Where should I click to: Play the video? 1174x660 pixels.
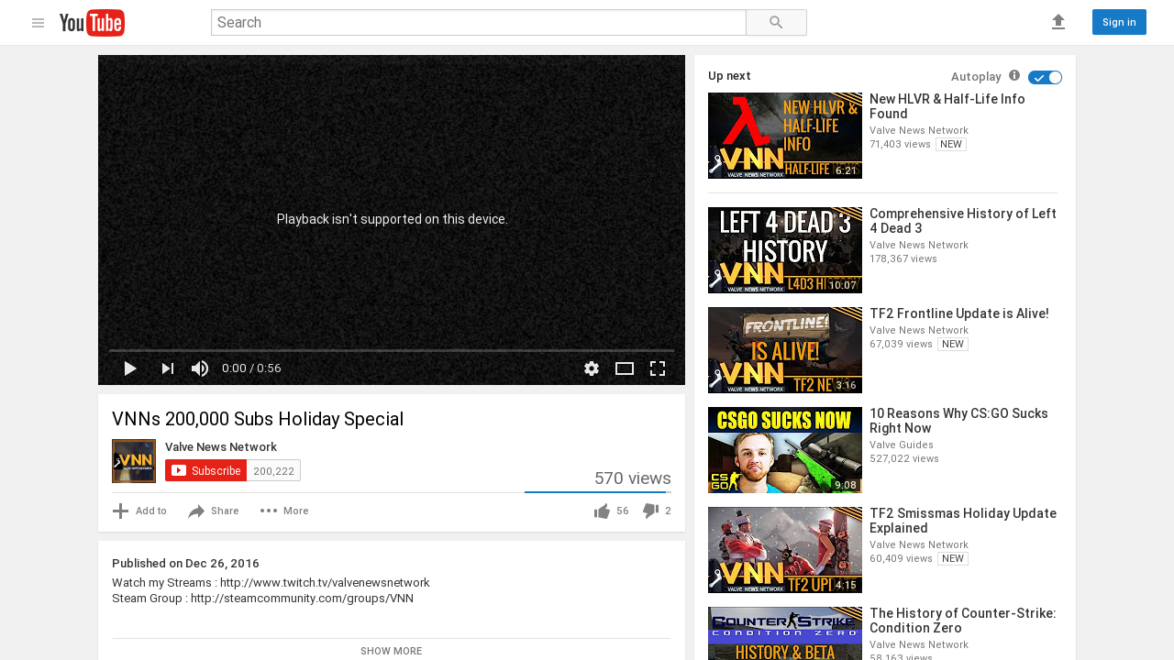click(130, 368)
